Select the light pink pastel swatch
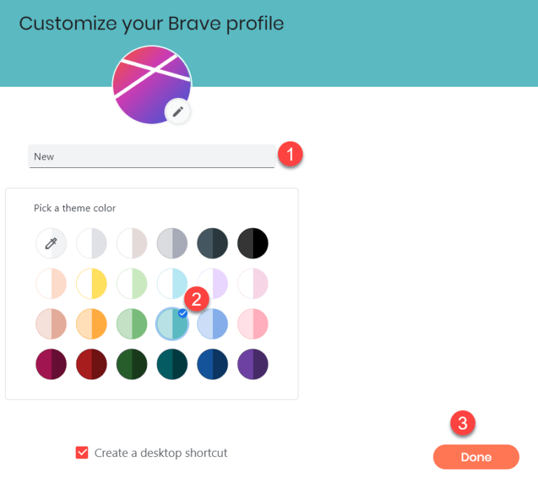 point(253,283)
